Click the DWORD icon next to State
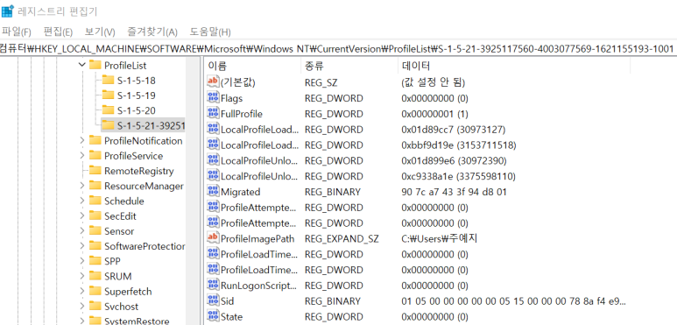677x325 pixels. pyautogui.click(x=214, y=316)
